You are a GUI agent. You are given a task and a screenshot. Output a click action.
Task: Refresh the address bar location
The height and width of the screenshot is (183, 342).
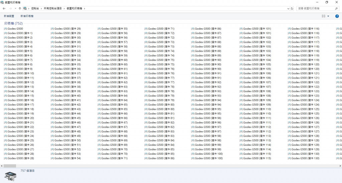(292, 8)
